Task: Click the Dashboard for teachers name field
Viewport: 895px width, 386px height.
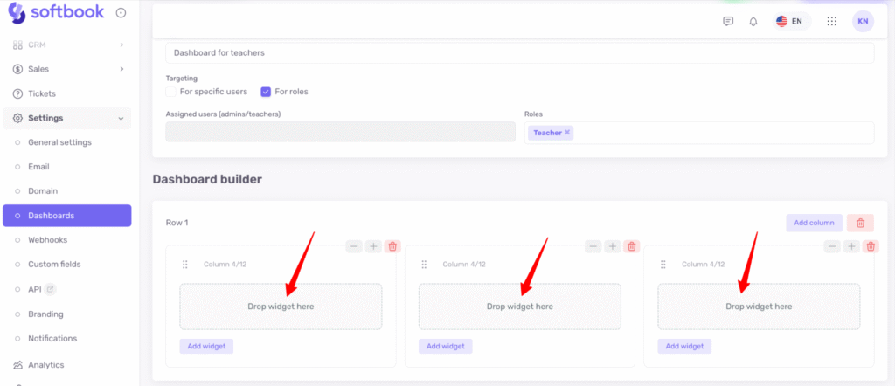Action: click(519, 52)
